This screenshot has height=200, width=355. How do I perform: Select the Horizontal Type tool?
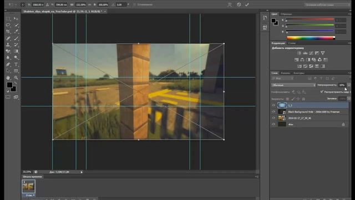16,64
